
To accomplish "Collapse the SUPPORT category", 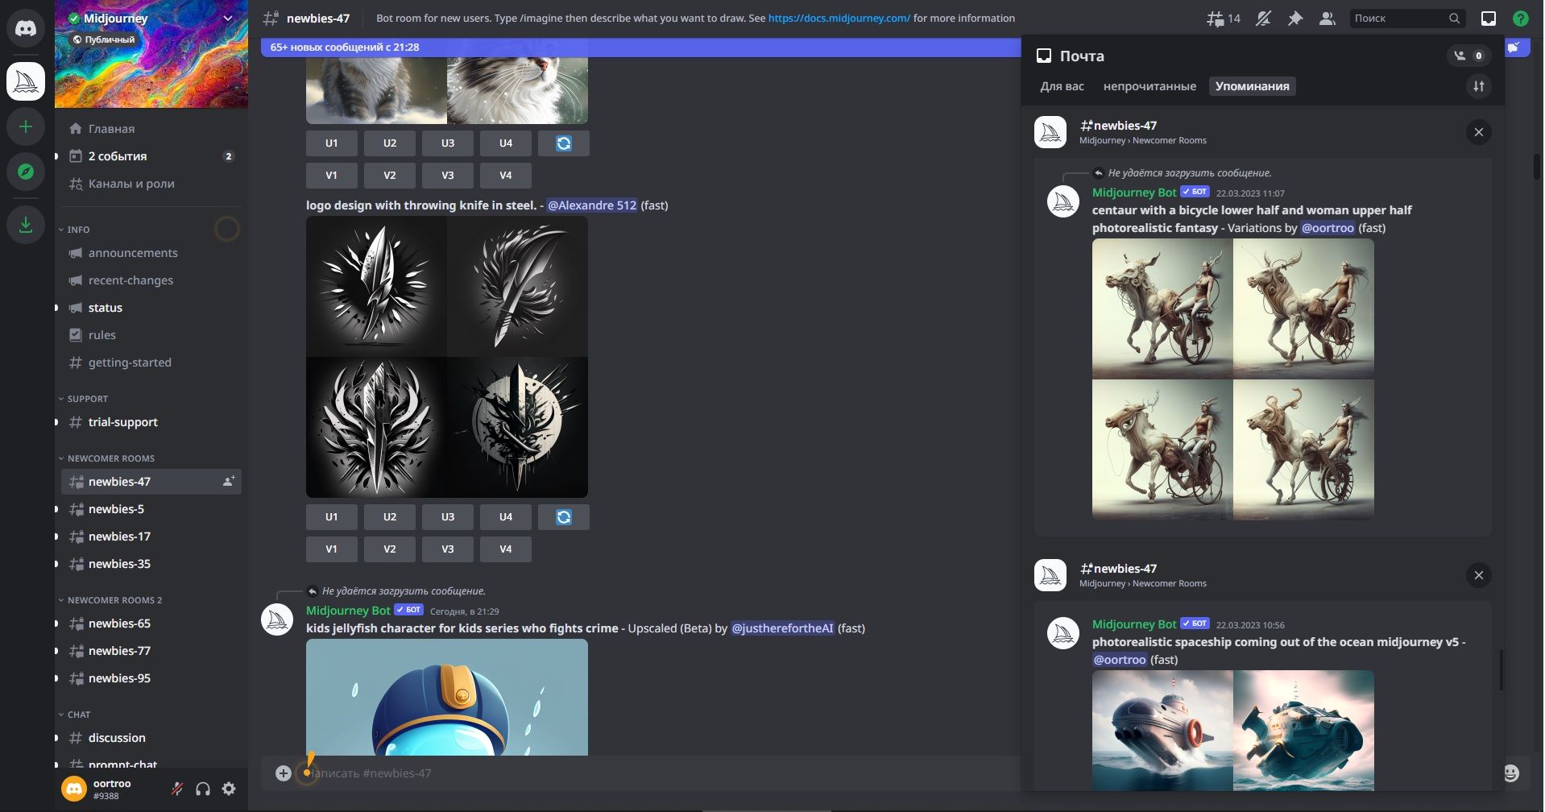I will pyautogui.click(x=87, y=399).
